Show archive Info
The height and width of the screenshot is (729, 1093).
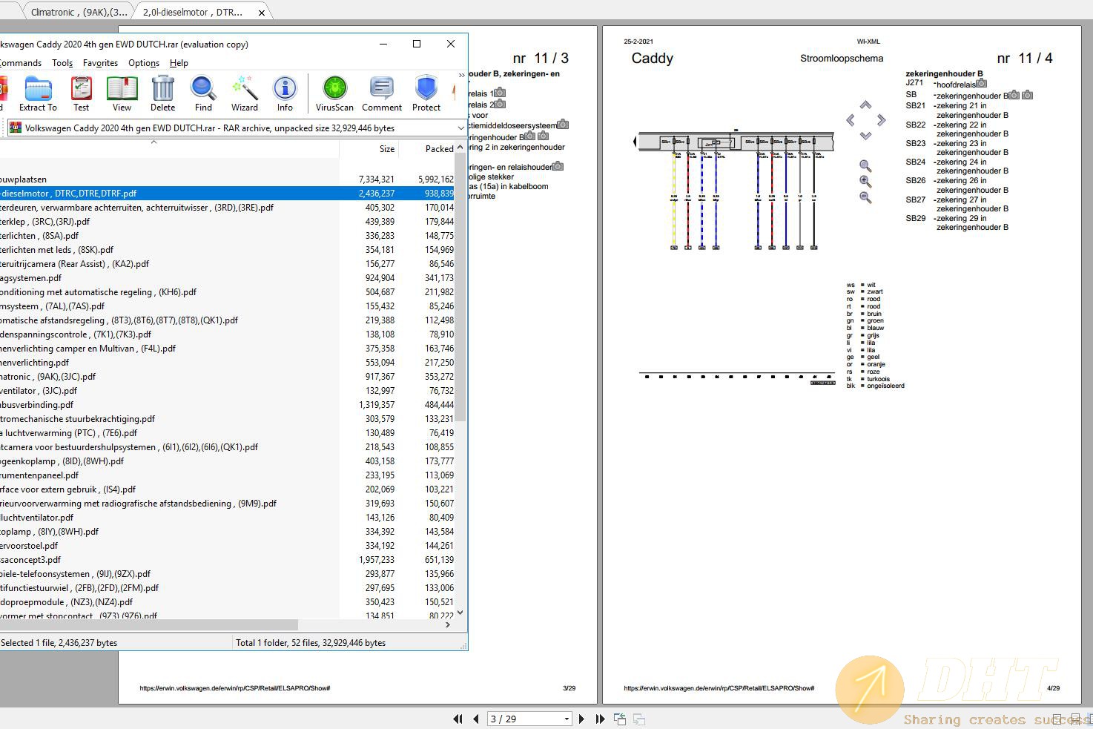(x=285, y=94)
